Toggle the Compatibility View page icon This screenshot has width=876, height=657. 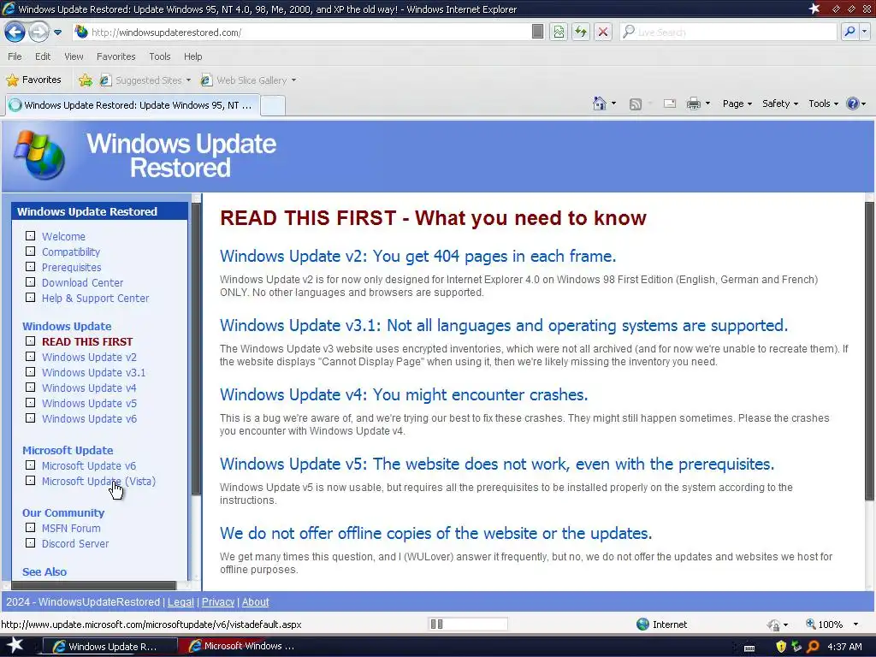(x=559, y=32)
